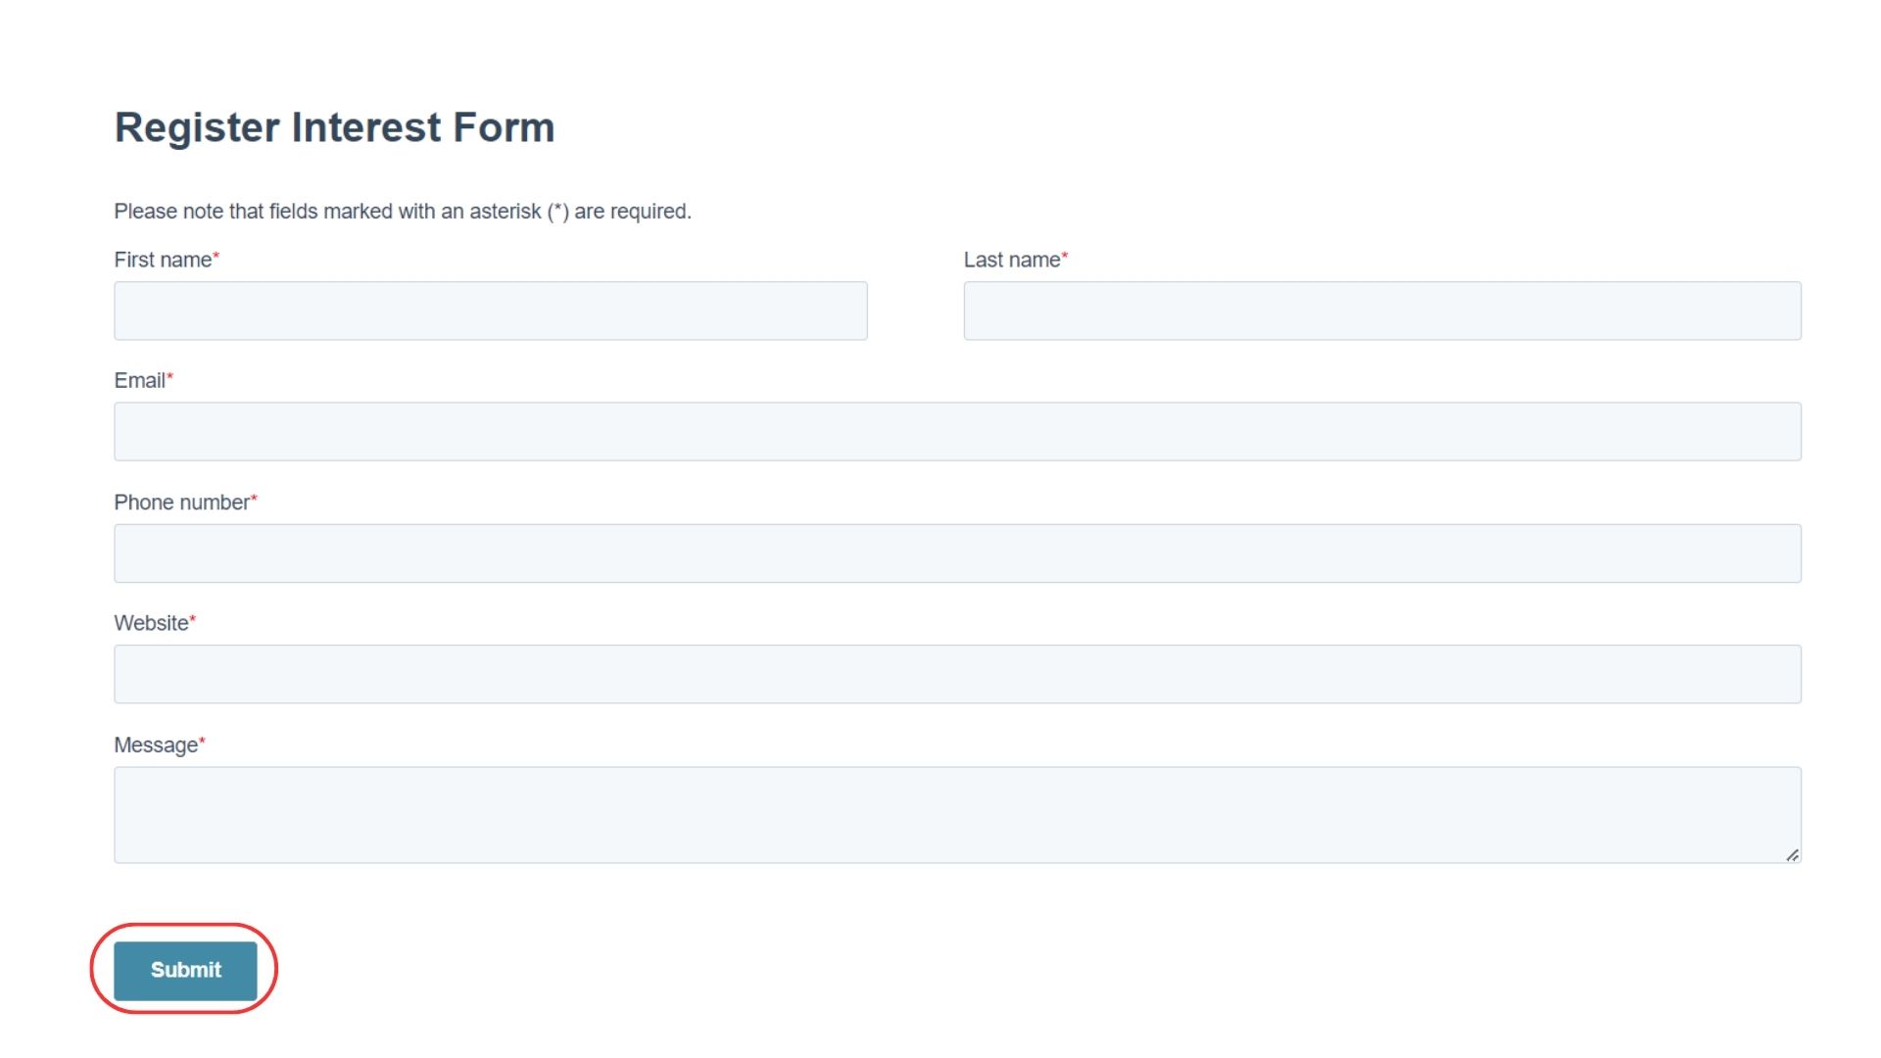Viewport: 1881px width, 1058px height.
Task: Click the Website field label
Action: tap(151, 623)
